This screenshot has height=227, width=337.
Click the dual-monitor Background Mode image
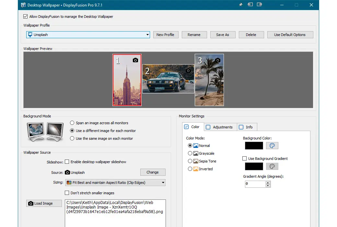(x=45, y=132)
